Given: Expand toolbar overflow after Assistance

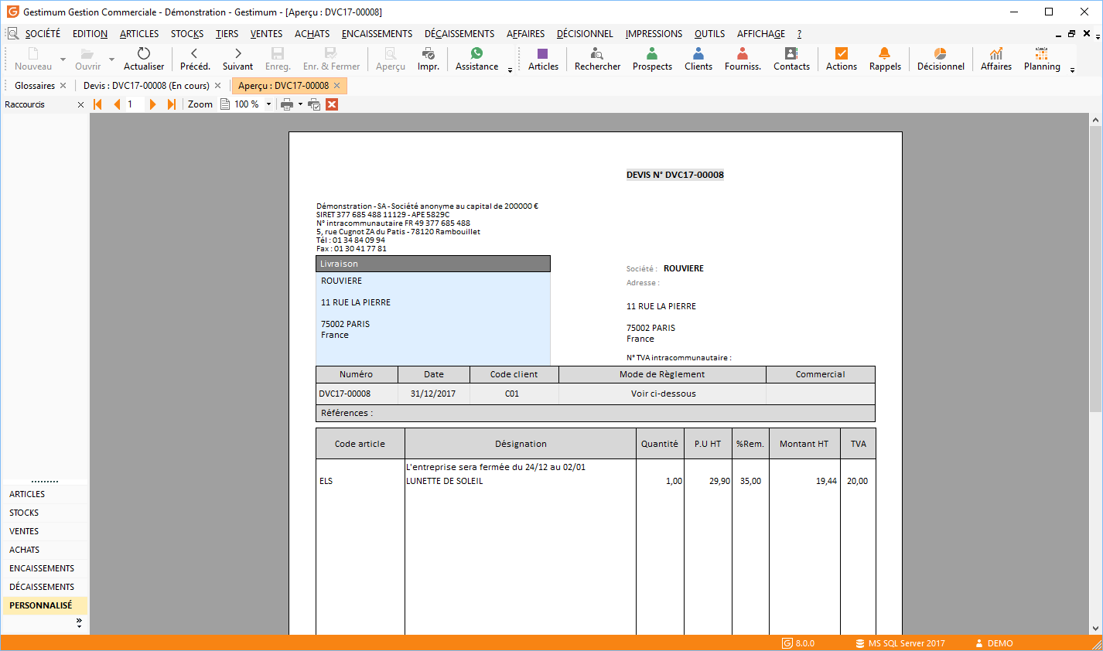Looking at the screenshot, I should tap(510, 70).
